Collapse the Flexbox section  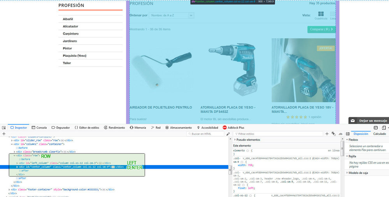pyautogui.click(x=347, y=140)
